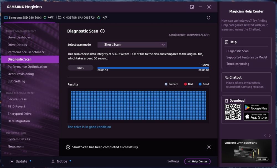Screen dimensions: 277x168
Task: Open System Details in sidebar
Action: coord(19,139)
